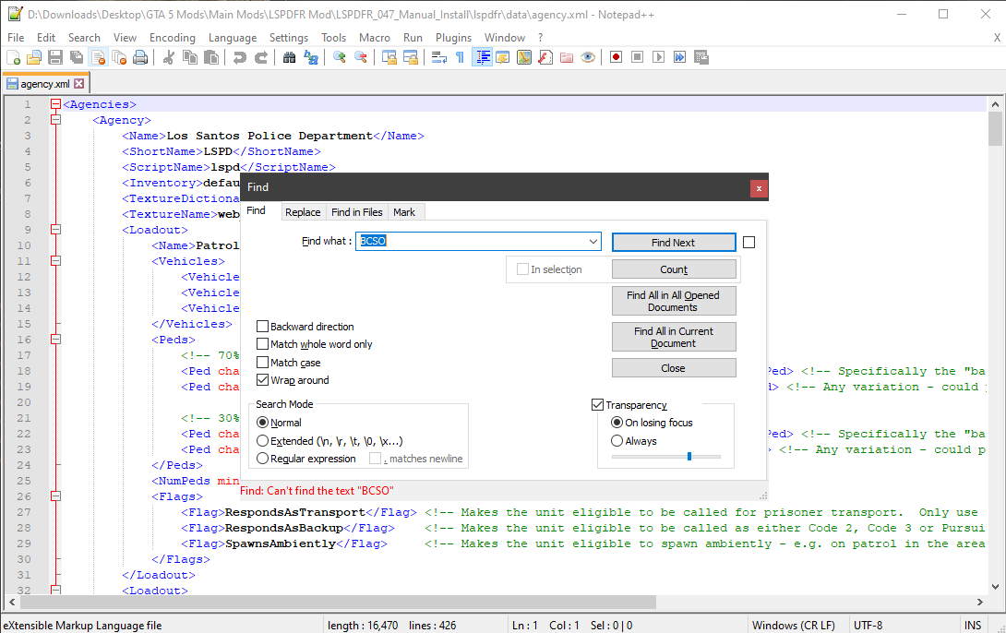
Task: Uncheck the Wrap around checkbox
Action: coord(263,380)
